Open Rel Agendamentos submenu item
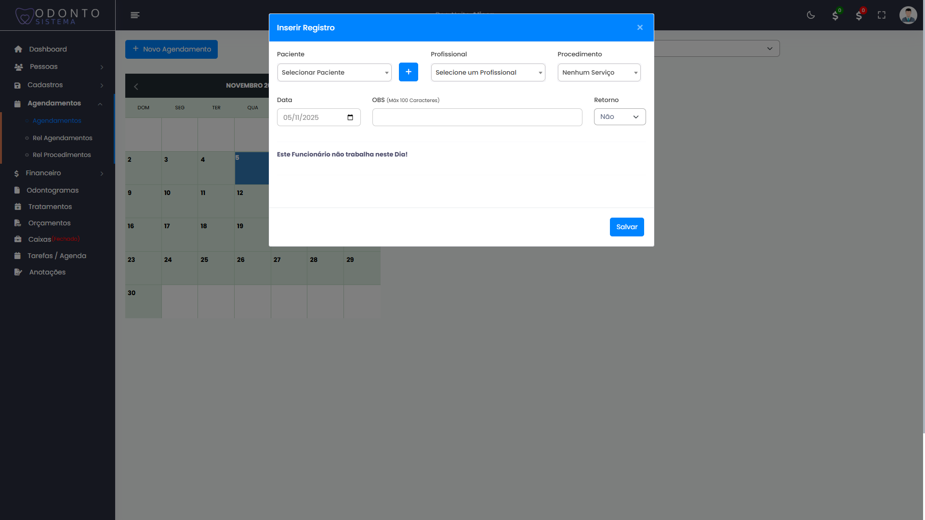The image size is (925, 520). click(62, 138)
